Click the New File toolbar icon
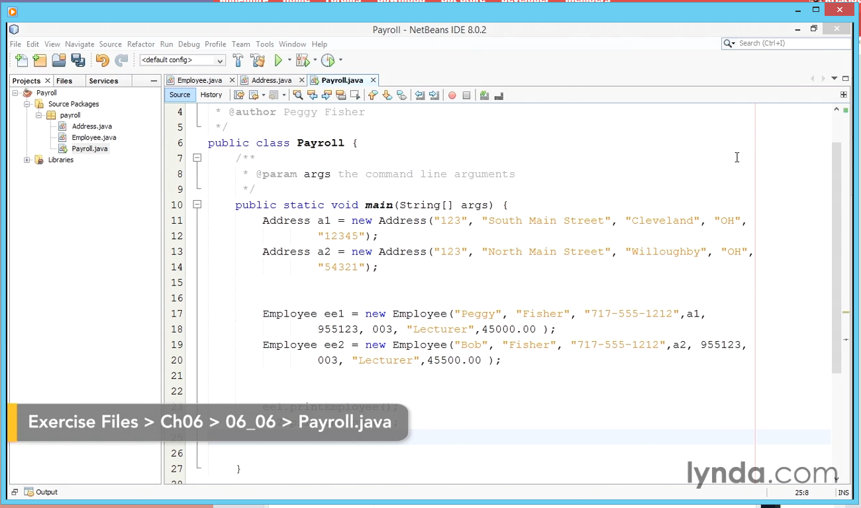This screenshot has width=861, height=508. 21,60
